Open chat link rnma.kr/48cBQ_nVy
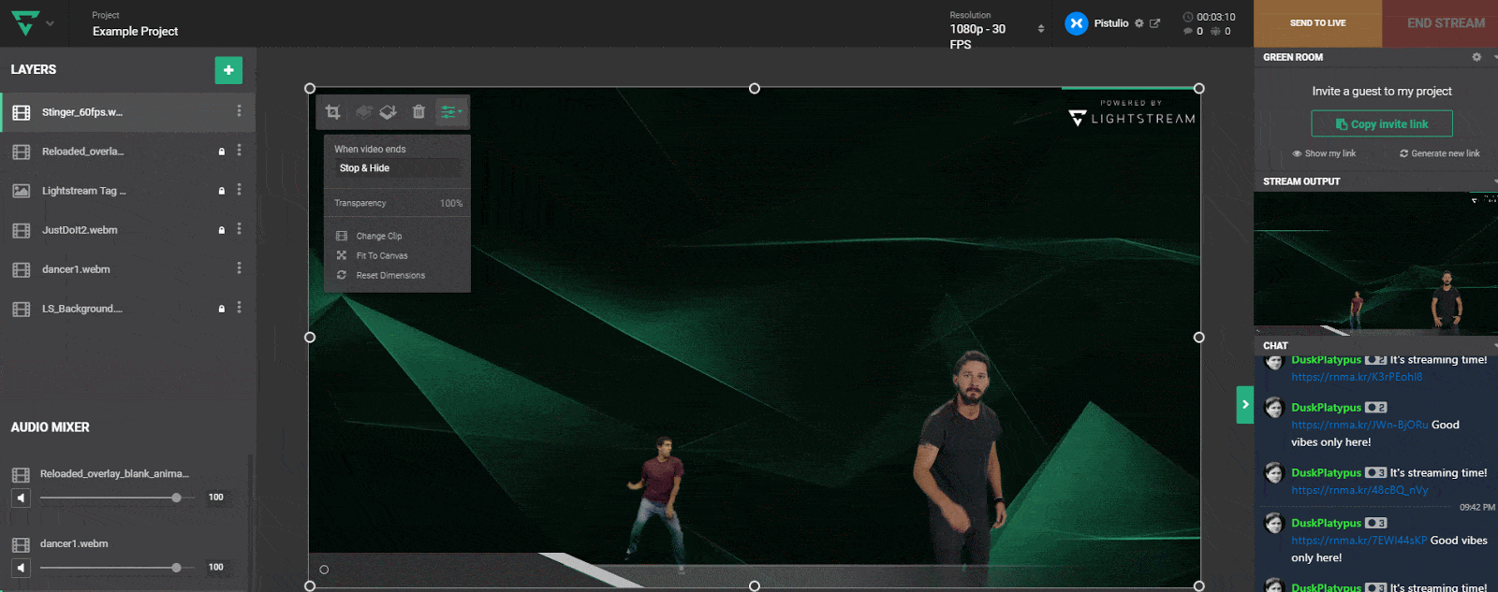Screen dimensions: 1498x592 click(x=1359, y=490)
